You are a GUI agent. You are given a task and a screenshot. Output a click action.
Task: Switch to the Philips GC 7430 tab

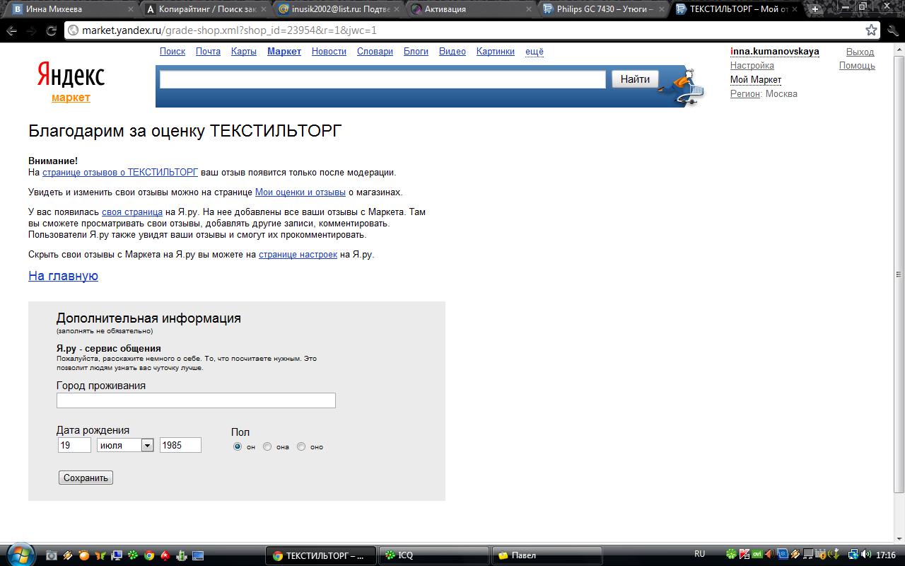[600, 9]
